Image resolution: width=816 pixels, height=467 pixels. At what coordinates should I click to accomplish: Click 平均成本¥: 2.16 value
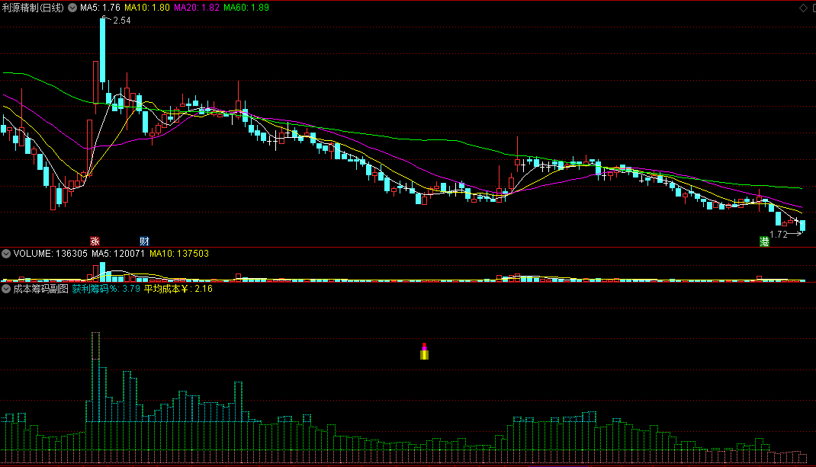[x=178, y=289]
